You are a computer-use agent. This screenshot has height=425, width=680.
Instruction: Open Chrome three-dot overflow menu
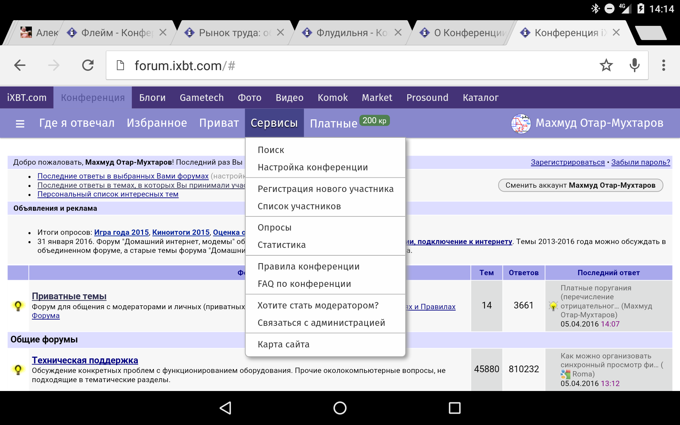663,65
